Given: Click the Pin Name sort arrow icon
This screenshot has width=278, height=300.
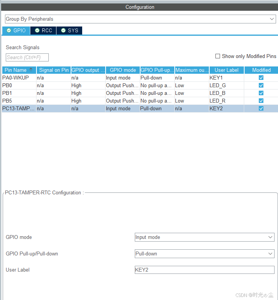Looking at the screenshot, I should [31, 70].
